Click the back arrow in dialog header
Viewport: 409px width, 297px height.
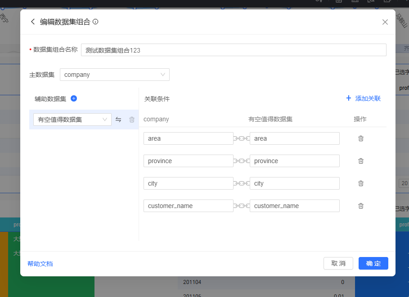pos(32,22)
